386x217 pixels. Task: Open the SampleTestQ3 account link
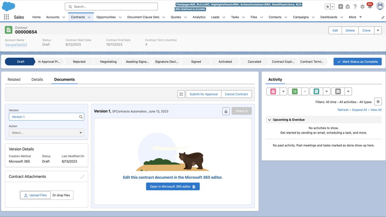click(16, 45)
